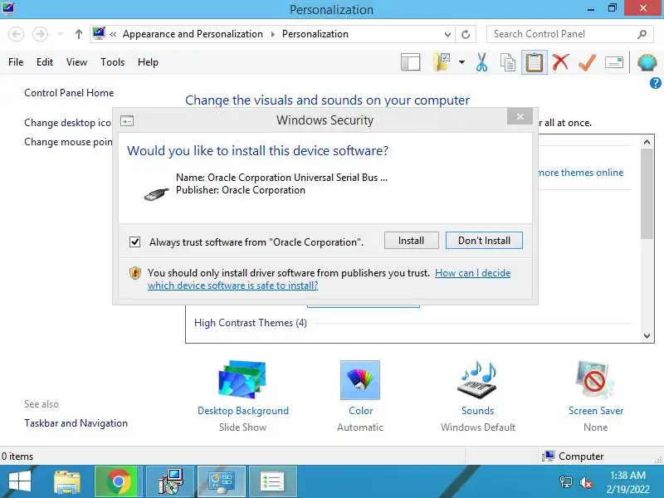Open the View menu

(x=76, y=62)
